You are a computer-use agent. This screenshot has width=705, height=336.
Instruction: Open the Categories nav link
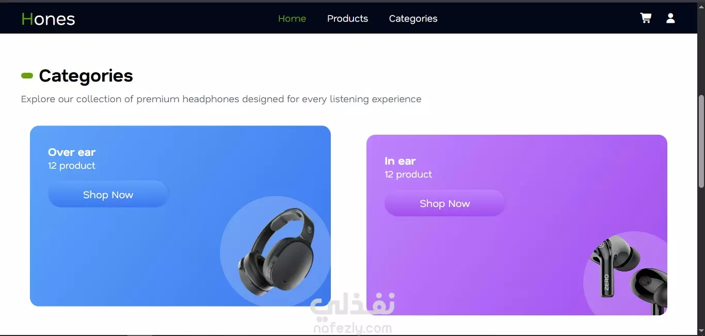[x=413, y=19]
